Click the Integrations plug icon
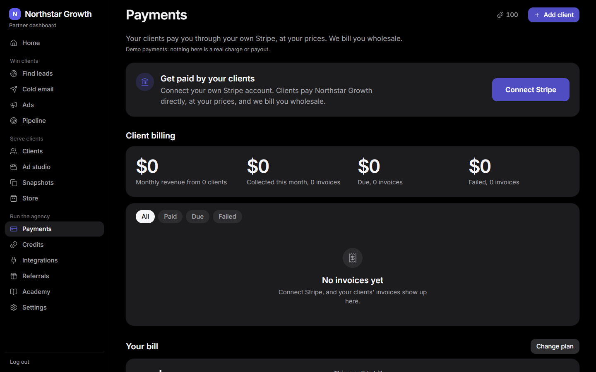596x372 pixels. pyautogui.click(x=14, y=260)
